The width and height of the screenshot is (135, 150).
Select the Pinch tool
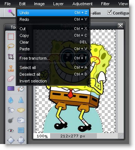coord(21,140)
